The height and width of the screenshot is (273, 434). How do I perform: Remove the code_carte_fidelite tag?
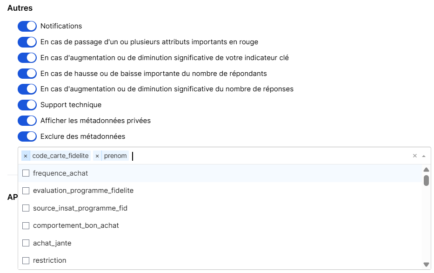coord(26,156)
